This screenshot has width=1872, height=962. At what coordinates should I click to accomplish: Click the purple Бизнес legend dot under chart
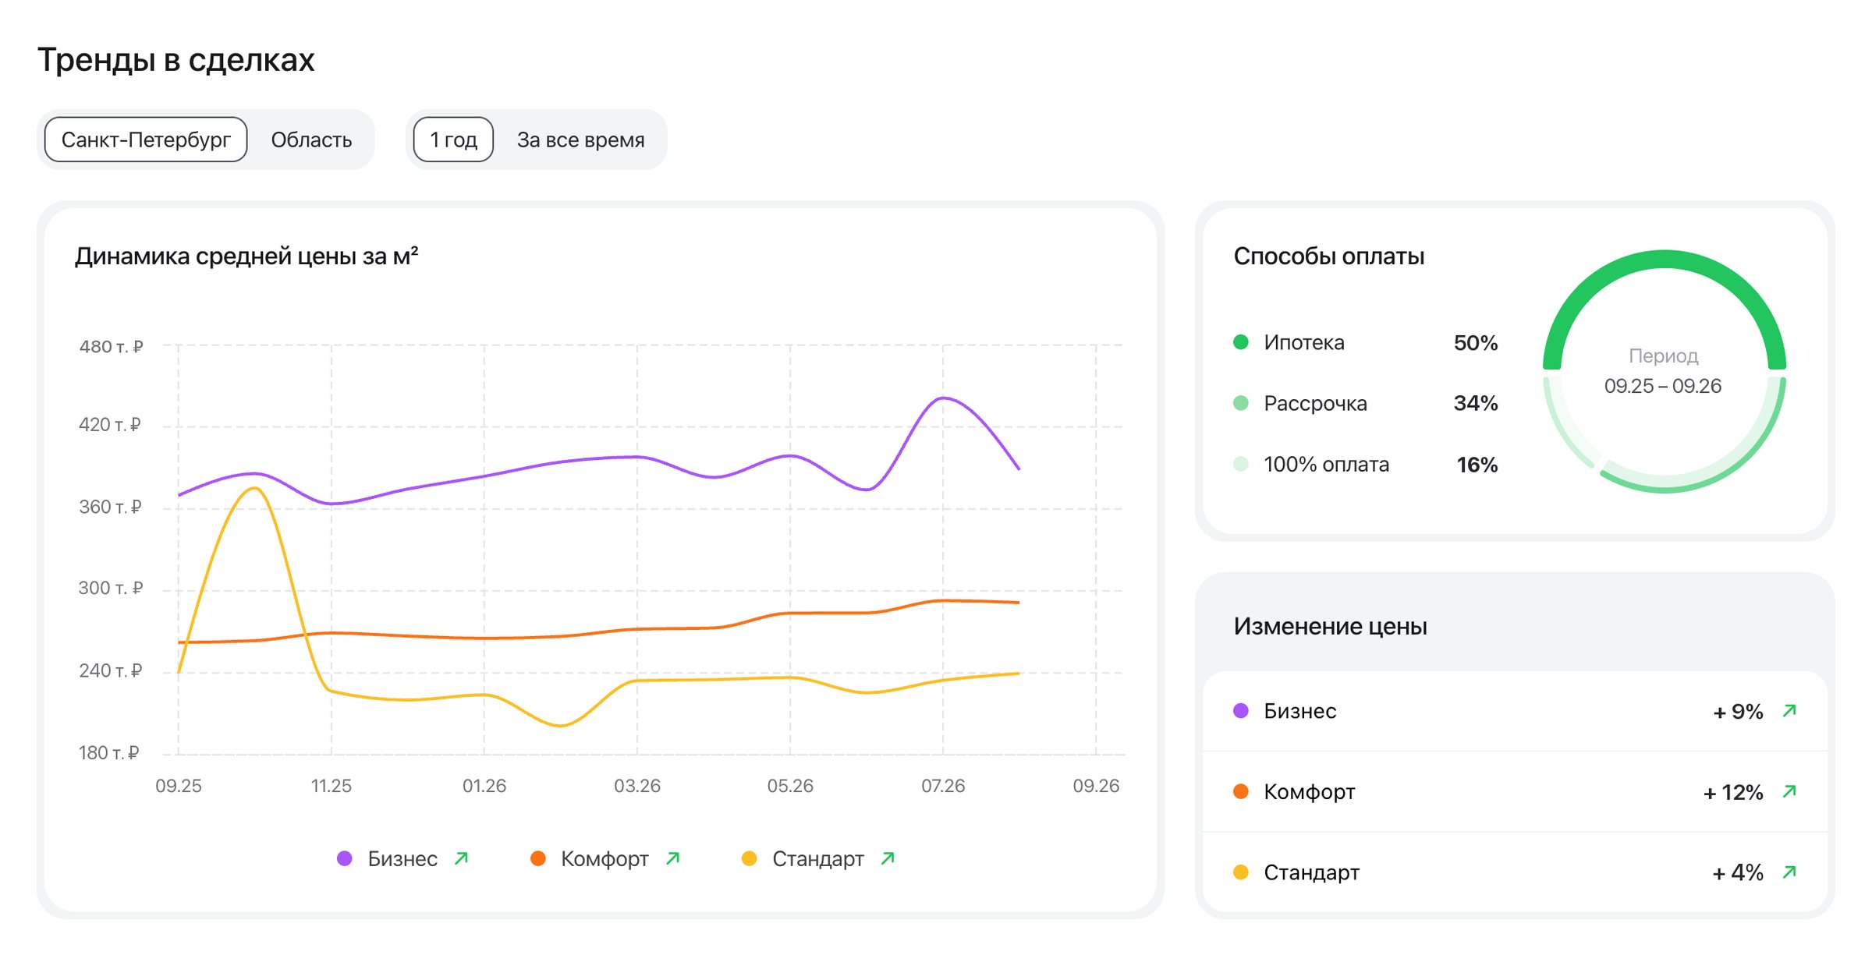pos(344,858)
